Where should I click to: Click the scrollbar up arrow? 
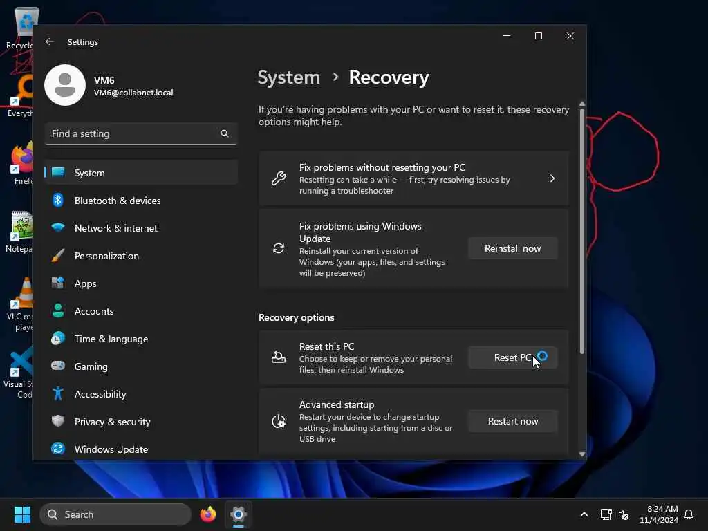[582, 104]
